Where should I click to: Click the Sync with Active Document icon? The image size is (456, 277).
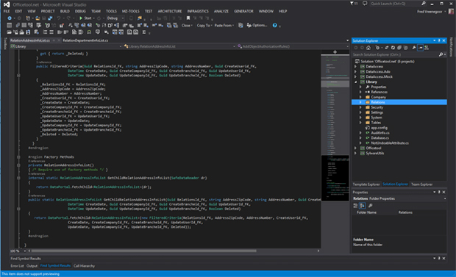386,48
